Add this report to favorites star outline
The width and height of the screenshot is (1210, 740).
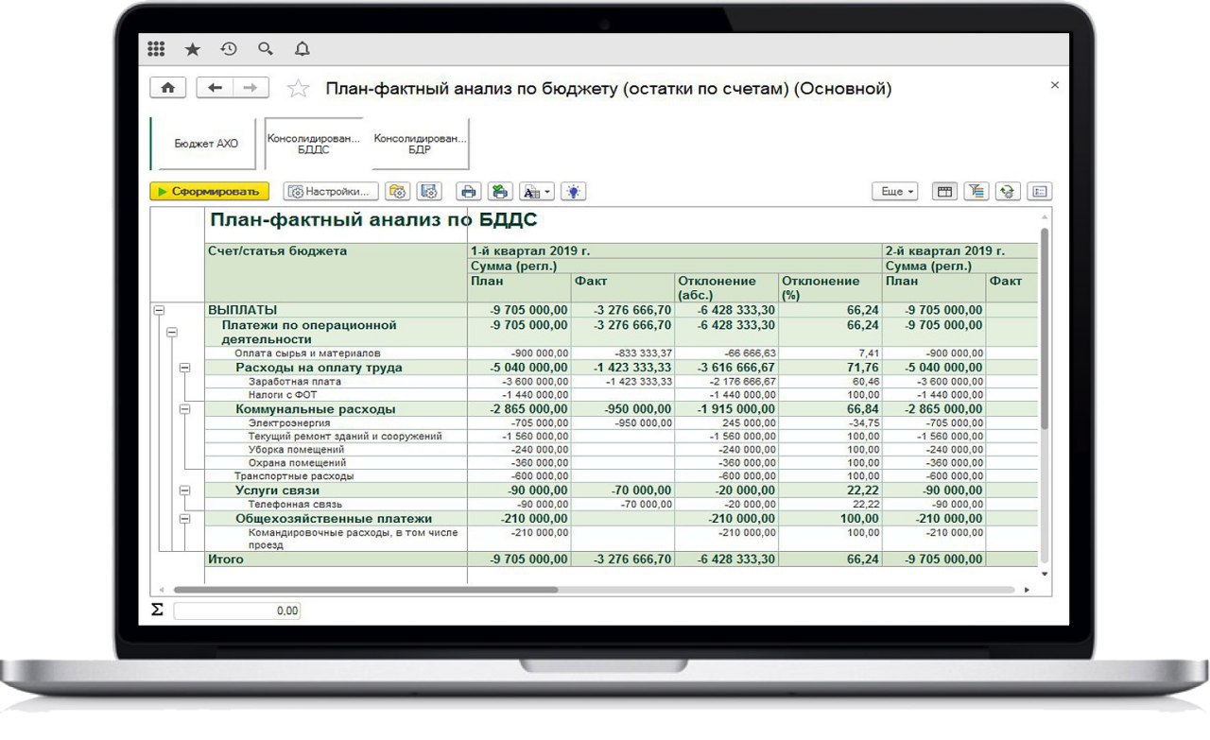pos(298,89)
